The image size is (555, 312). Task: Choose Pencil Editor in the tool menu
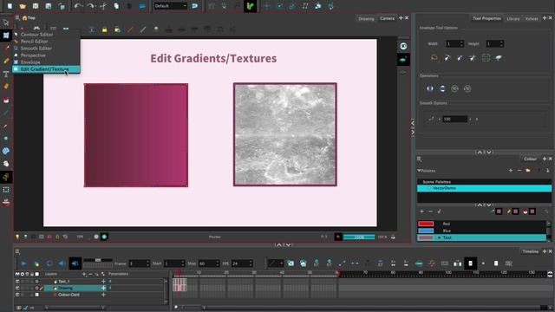tap(35, 42)
